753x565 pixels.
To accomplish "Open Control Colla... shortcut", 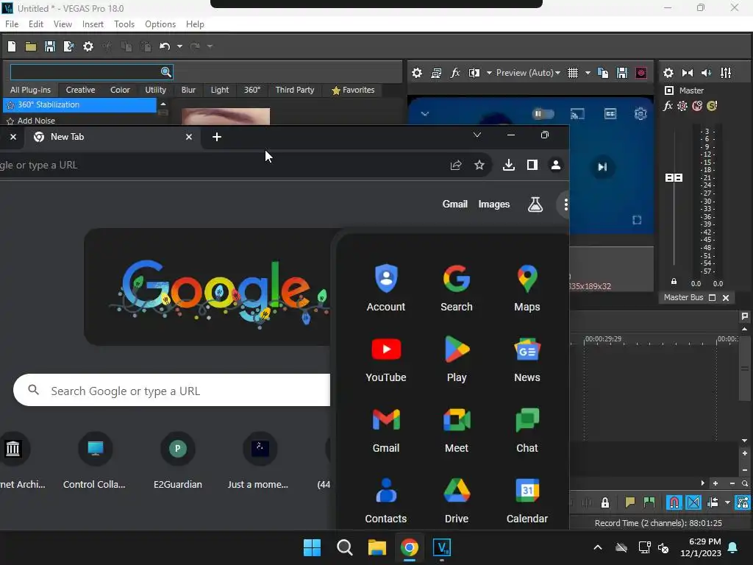I will click(95, 461).
